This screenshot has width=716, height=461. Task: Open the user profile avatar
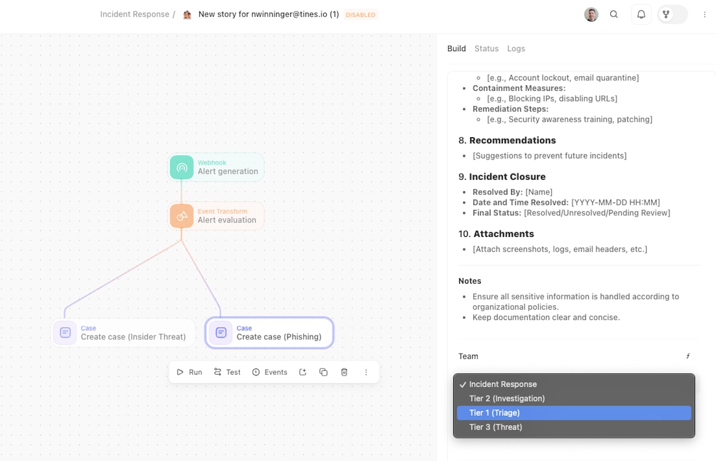point(591,15)
